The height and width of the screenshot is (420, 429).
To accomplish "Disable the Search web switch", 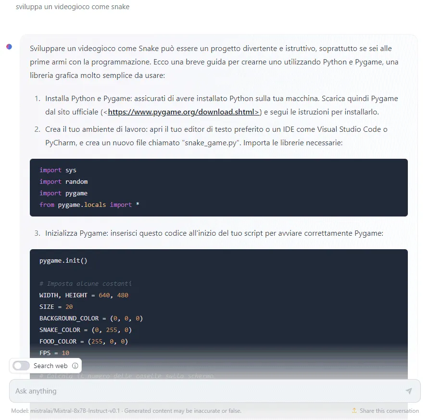I will 20,366.
